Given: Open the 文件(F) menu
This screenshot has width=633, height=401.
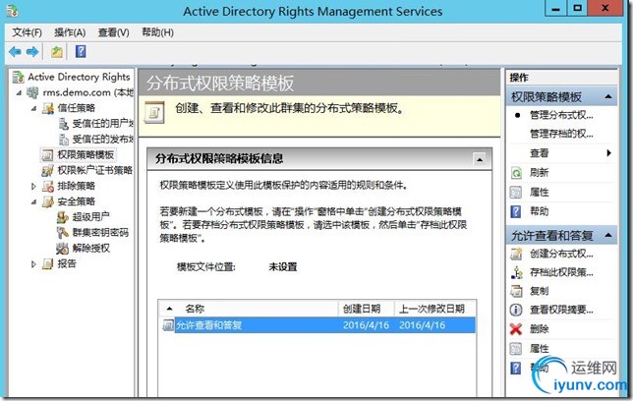Looking at the screenshot, I should pyautogui.click(x=28, y=32).
